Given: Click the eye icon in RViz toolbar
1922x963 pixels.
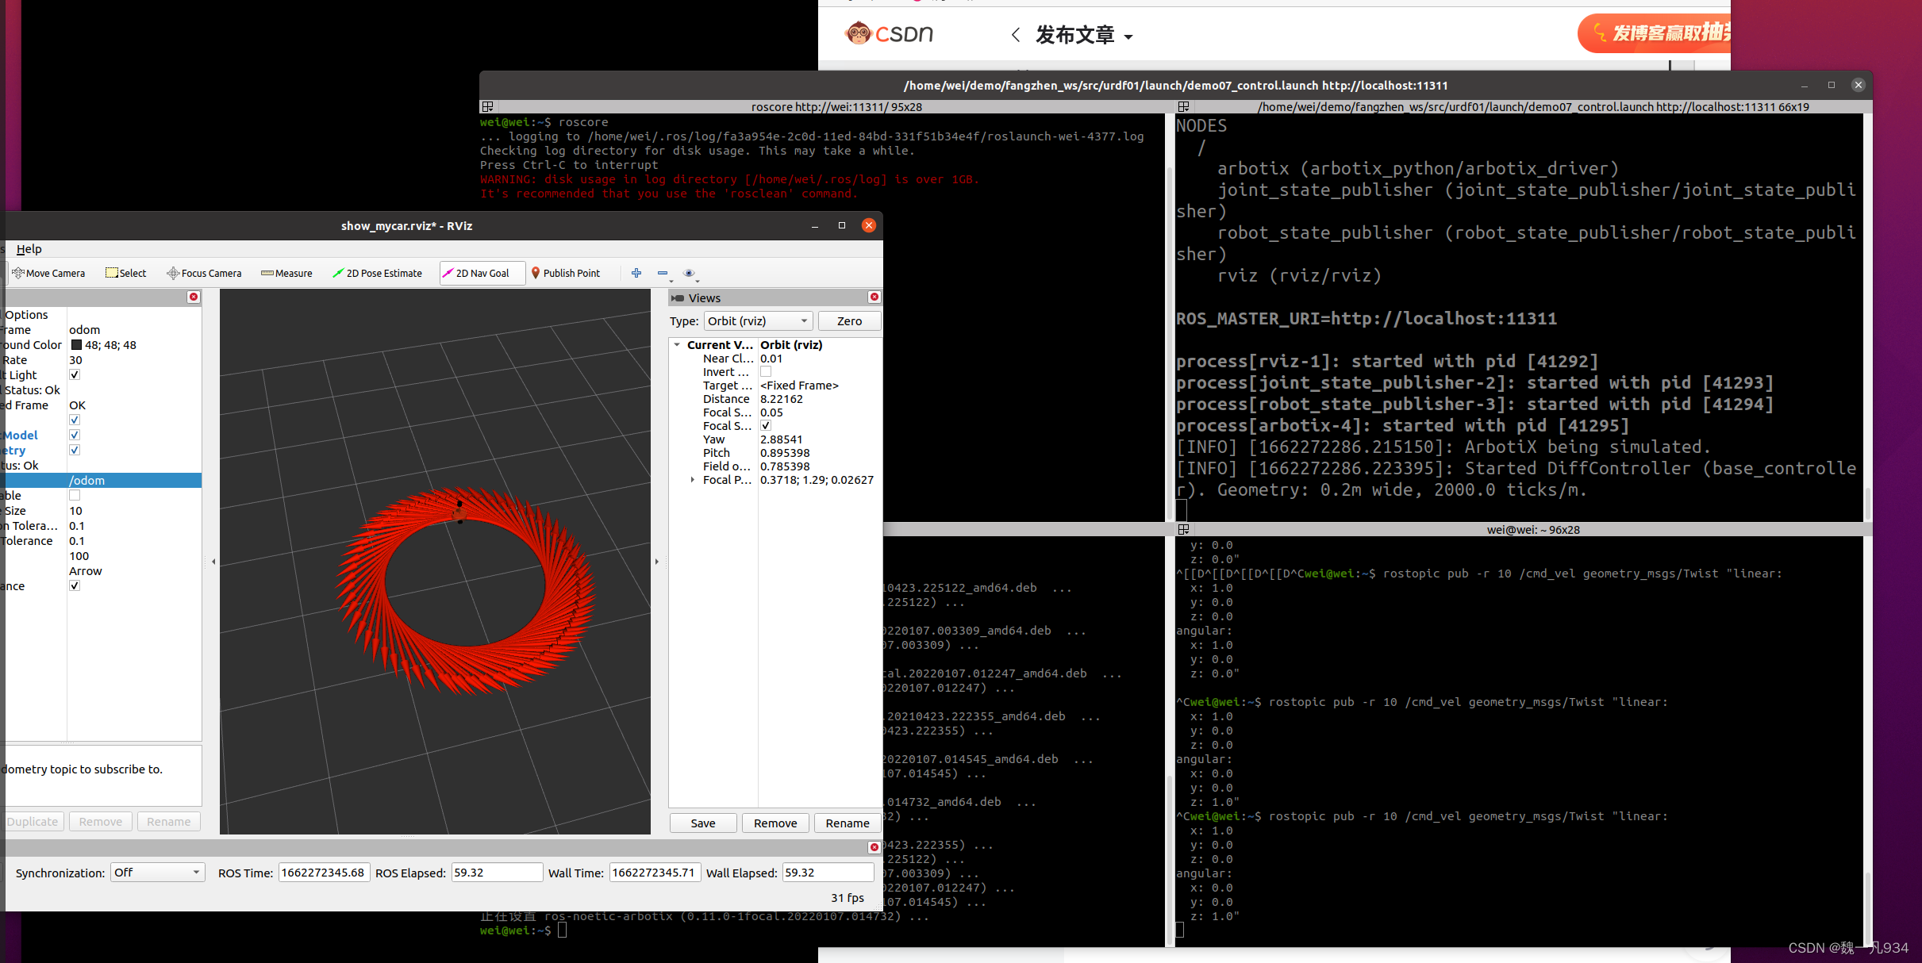Looking at the screenshot, I should pyautogui.click(x=688, y=273).
